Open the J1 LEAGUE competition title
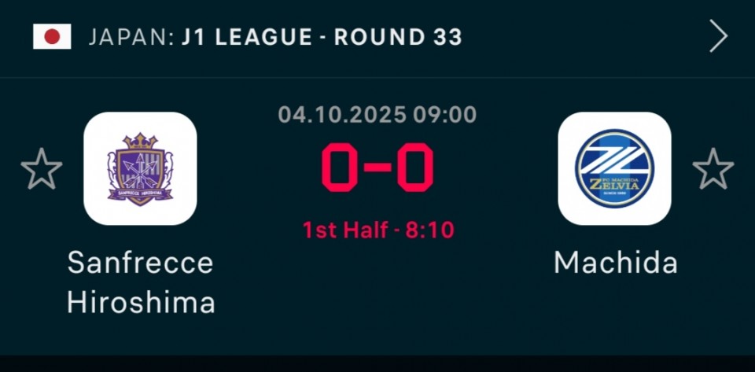Image resolution: width=755 pixels, height=372 pixels. 247,37
